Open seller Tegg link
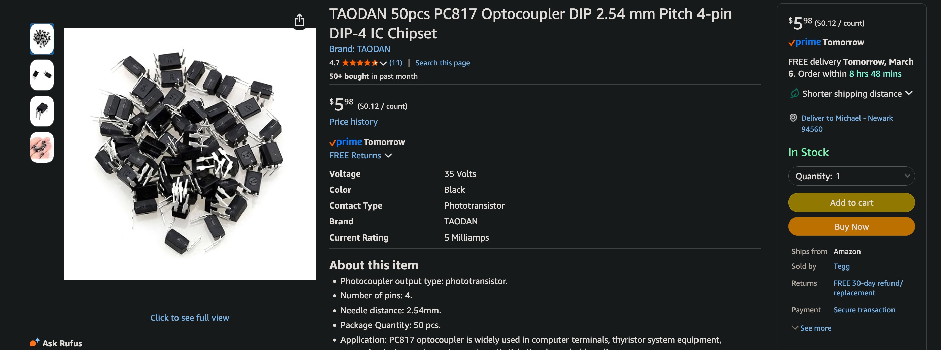Viewport: 941px width, 350px height. (841, 266)
